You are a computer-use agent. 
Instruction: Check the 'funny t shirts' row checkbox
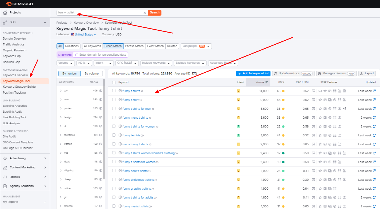[114, 91]
